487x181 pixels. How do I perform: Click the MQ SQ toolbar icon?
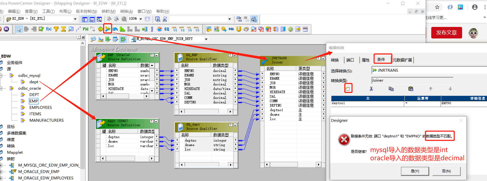(189, 29)
